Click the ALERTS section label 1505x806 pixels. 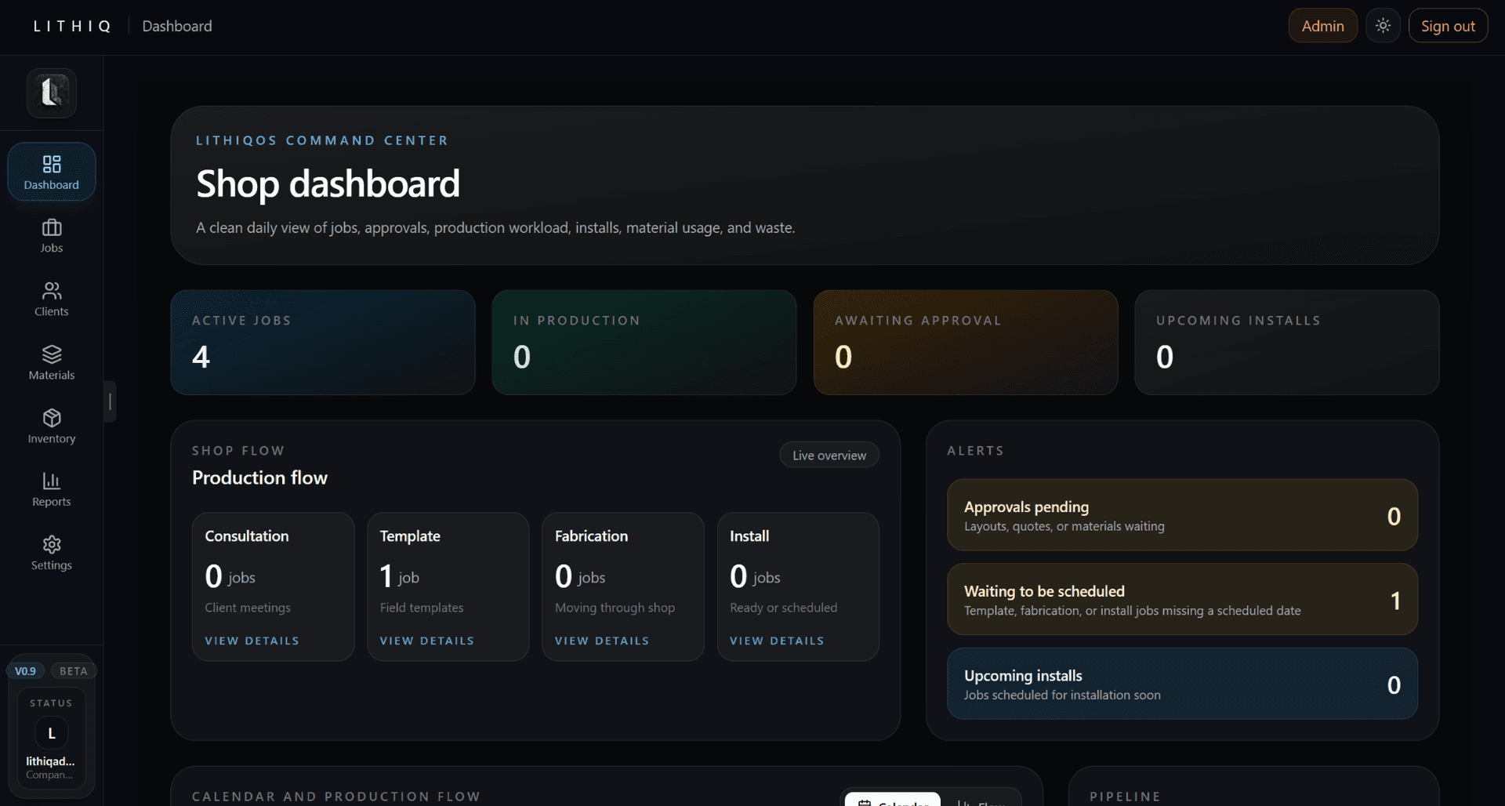tap(975, 451)
